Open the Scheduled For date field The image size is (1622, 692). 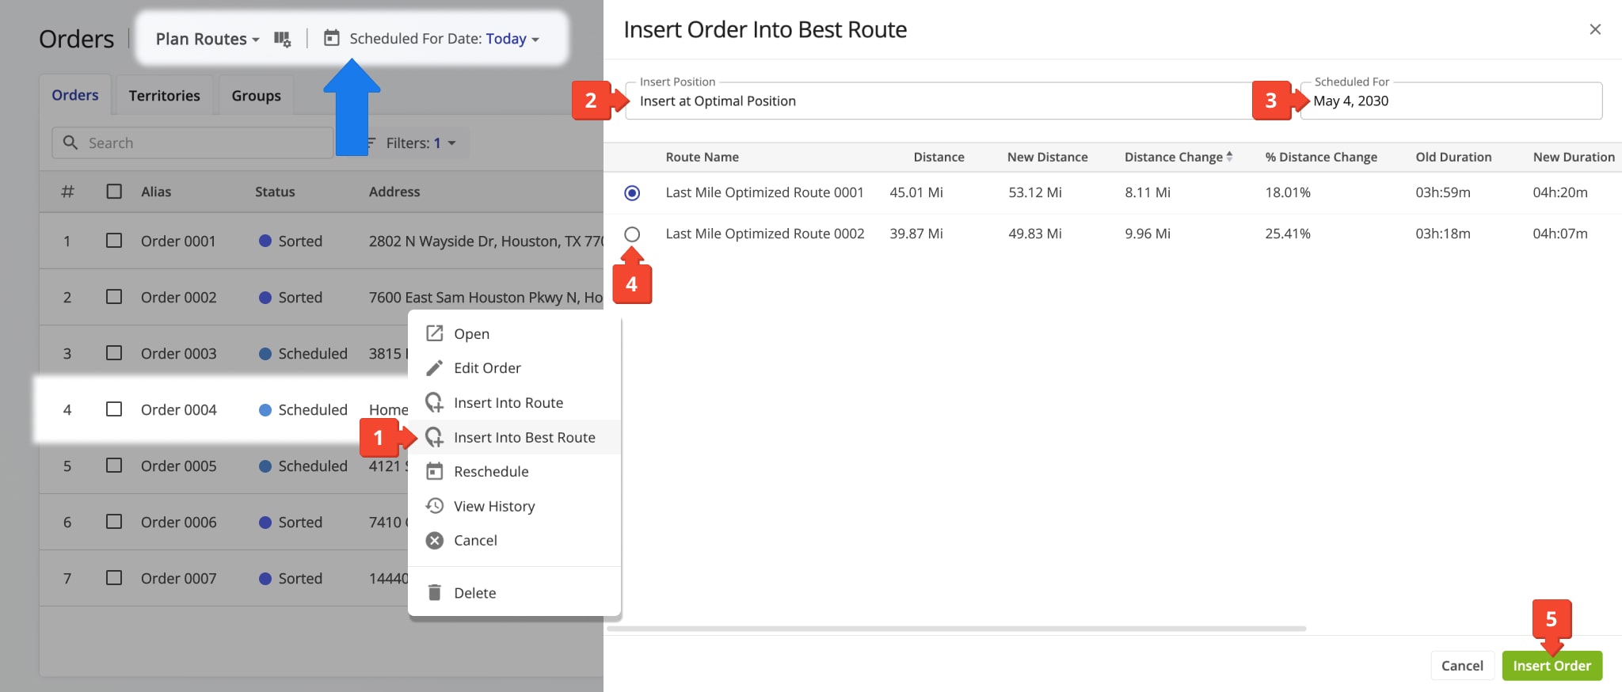coord(1451,101)
